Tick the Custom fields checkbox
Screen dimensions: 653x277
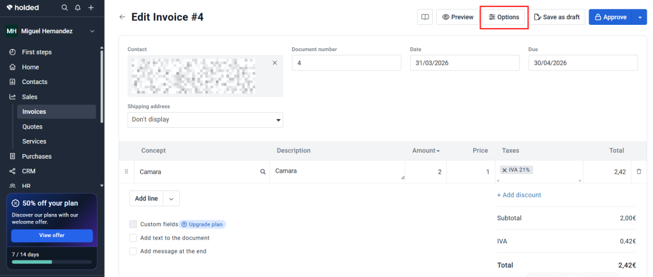pos(133,224)
